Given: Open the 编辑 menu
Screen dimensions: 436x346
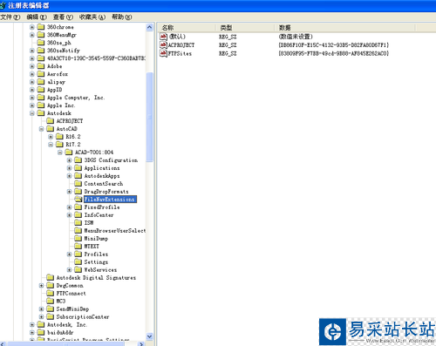Looking at the screenshot, I should pyautogui.click(x=37, y=17).
